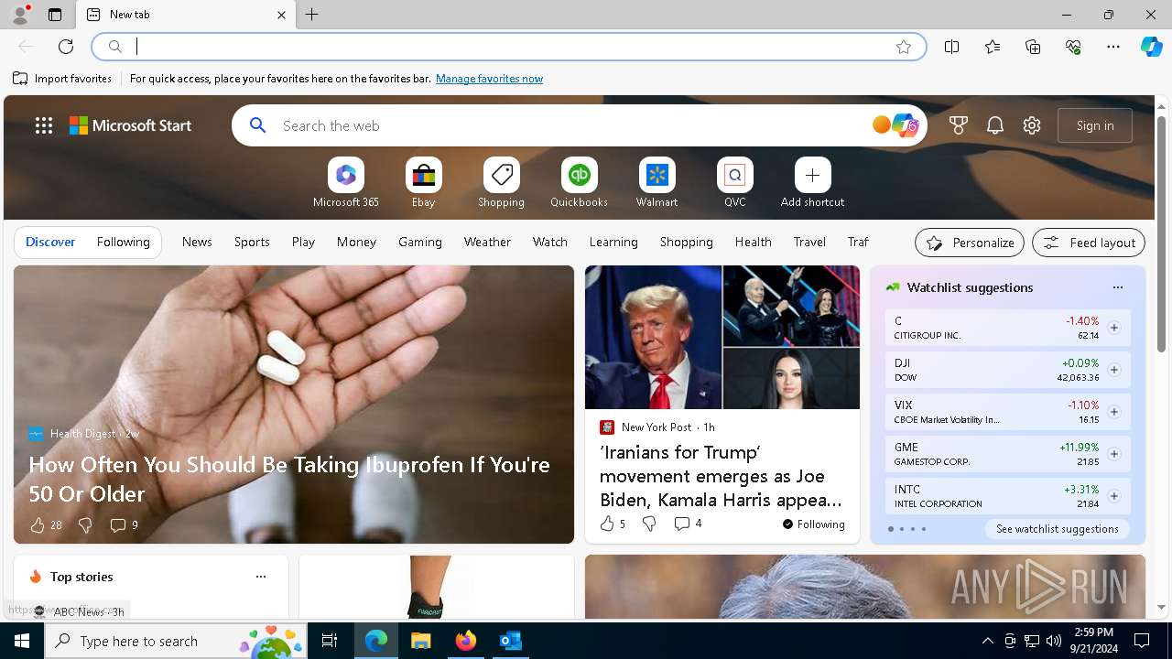Screen dimensions: 1172x659
Task: Open File Explorer from taskbar
Action: 420,641
